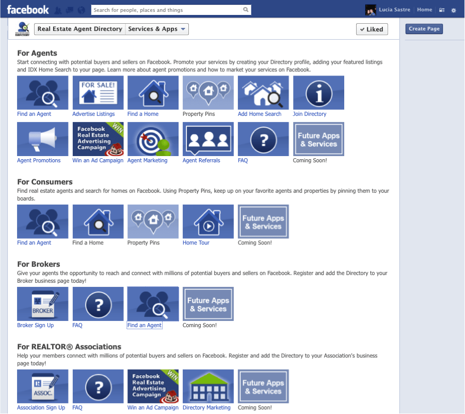
Task: Click Lucia Sastre's profile picture
Action: tap(371, 10)
